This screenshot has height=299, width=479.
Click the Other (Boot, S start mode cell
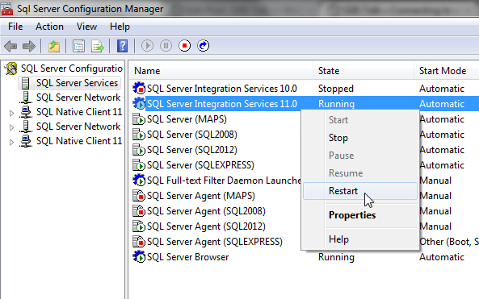449,242
